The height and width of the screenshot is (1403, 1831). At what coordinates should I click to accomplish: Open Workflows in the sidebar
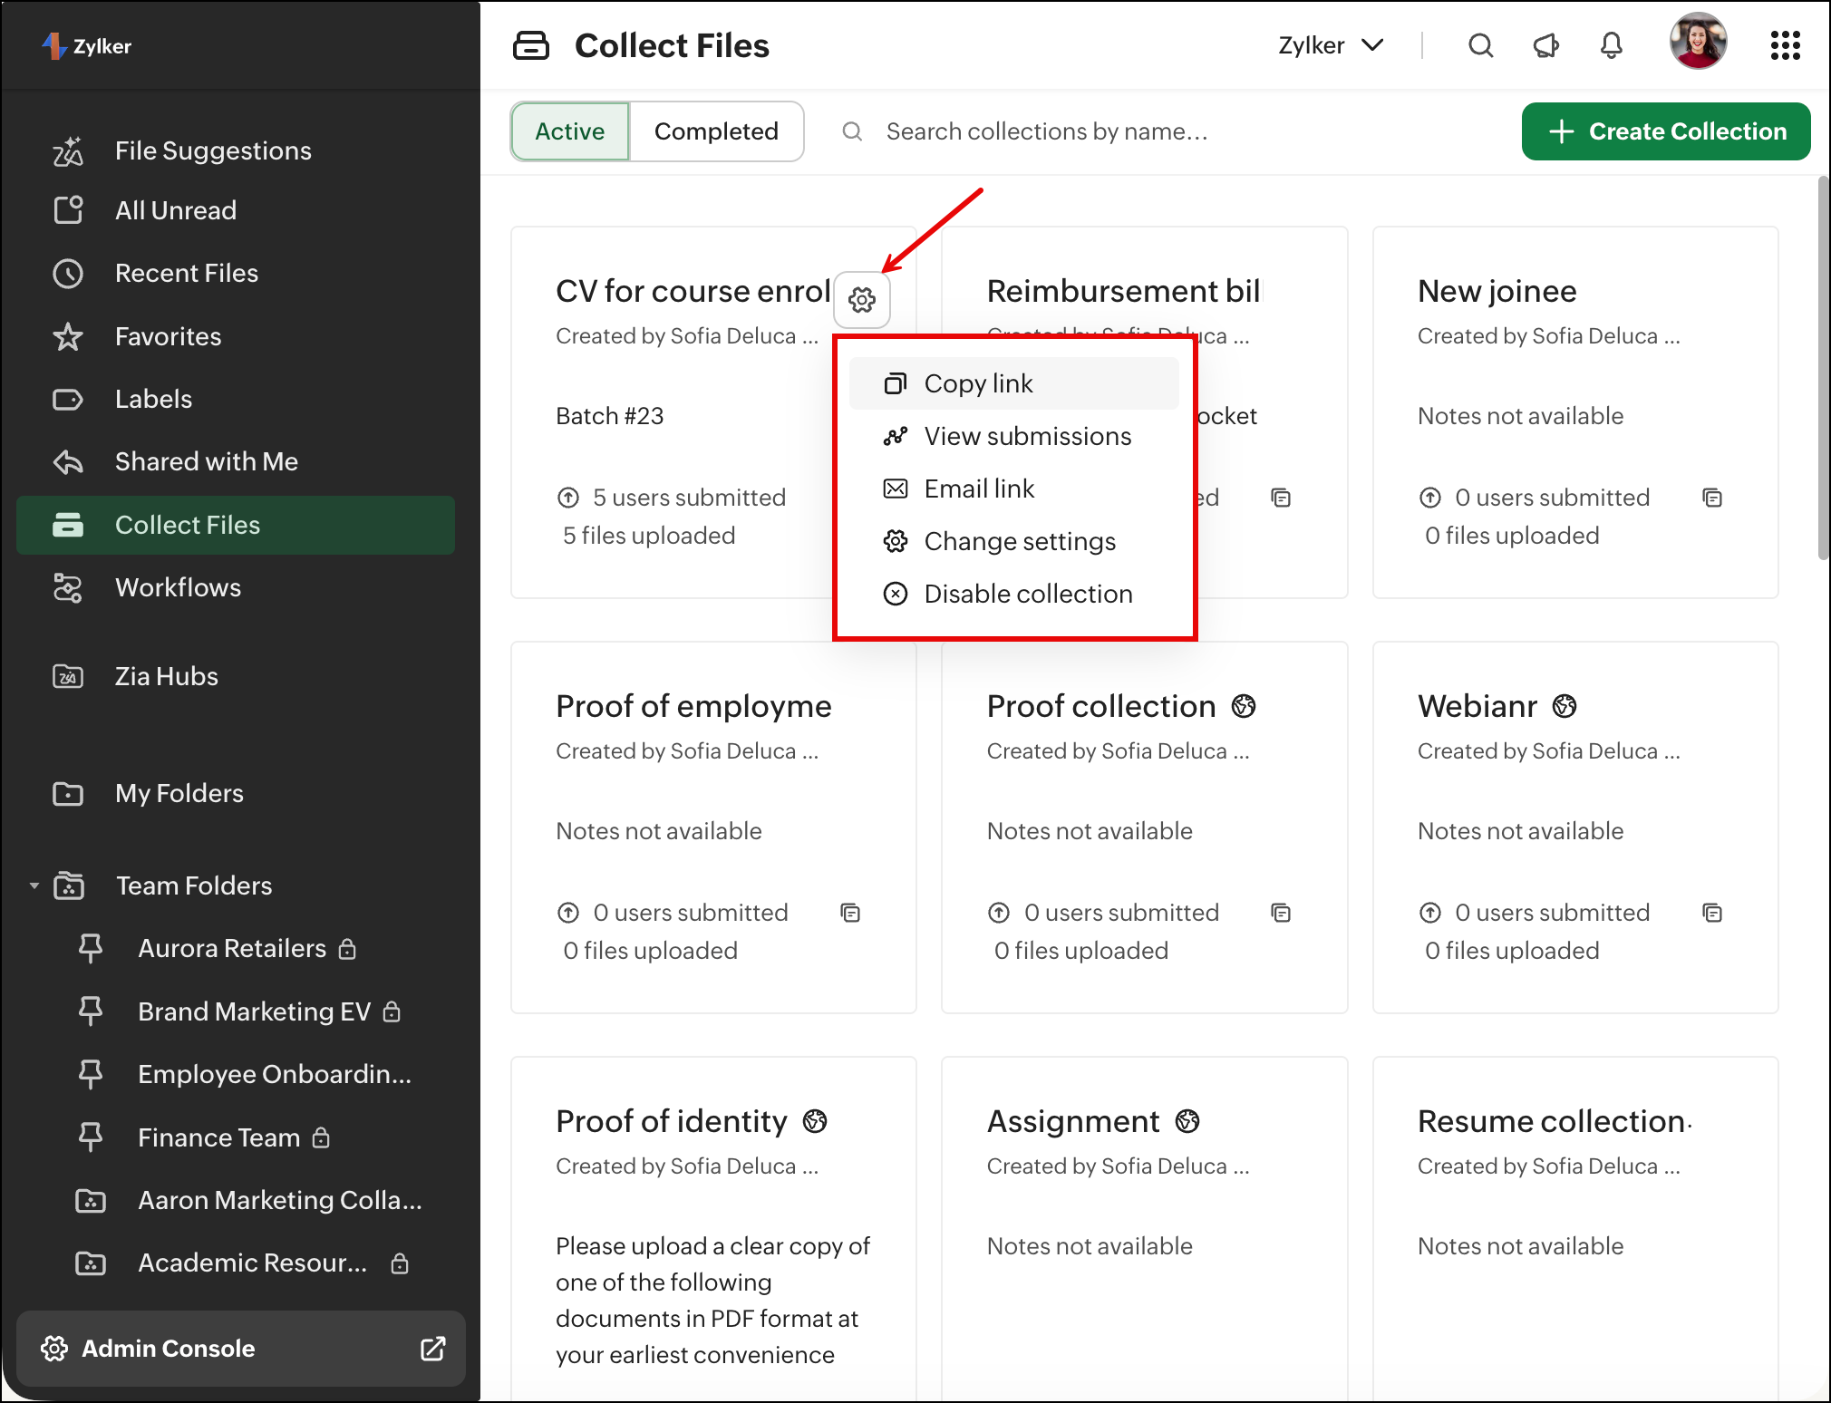pos(178,587)
